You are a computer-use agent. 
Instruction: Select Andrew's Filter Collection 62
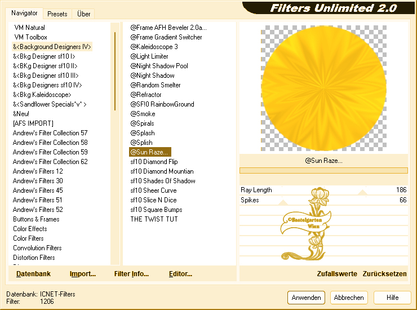coord(50,162)
